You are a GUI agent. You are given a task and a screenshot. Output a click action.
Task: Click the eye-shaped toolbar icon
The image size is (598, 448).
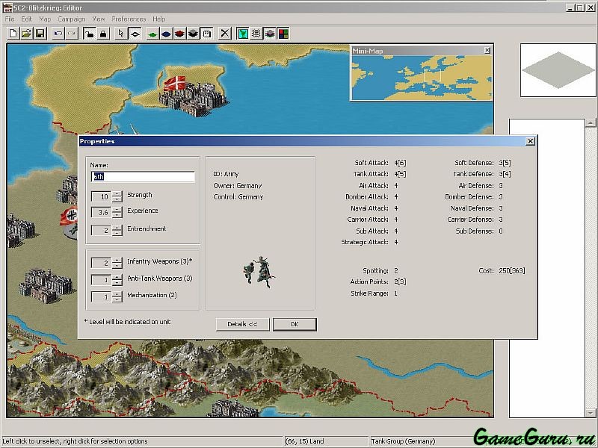pos(135,34)
